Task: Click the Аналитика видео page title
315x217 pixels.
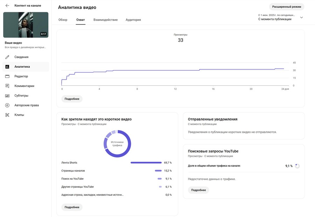Action: [77, 7]
